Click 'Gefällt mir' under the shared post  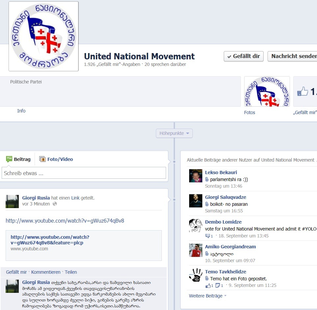(16, 272)
